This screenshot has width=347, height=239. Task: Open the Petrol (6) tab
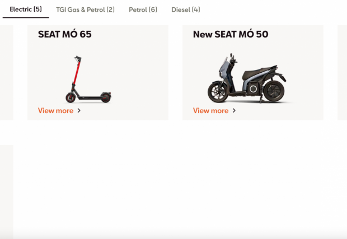click(143, 10)
